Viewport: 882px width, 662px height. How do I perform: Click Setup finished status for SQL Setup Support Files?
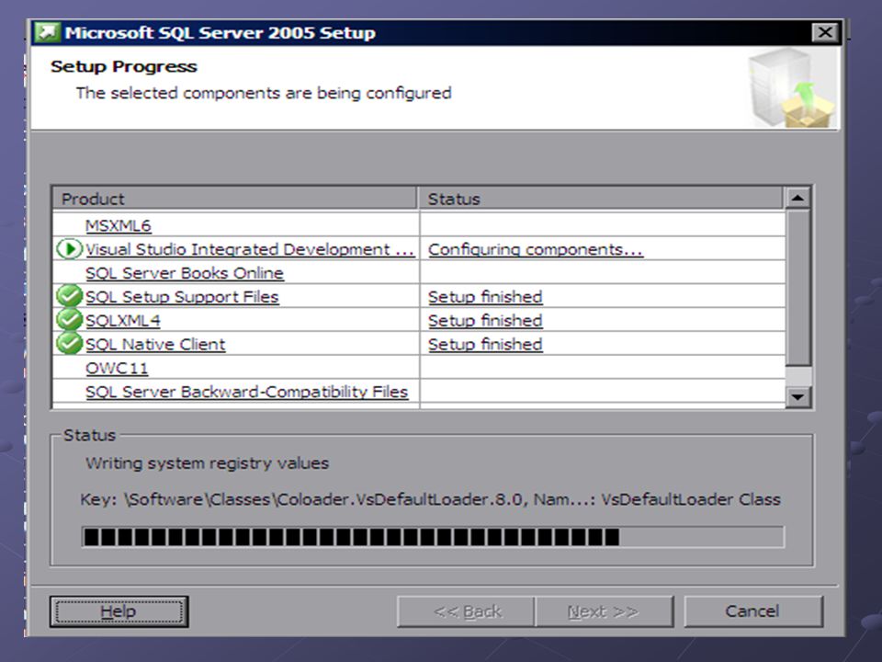click(x=485, y=297)
